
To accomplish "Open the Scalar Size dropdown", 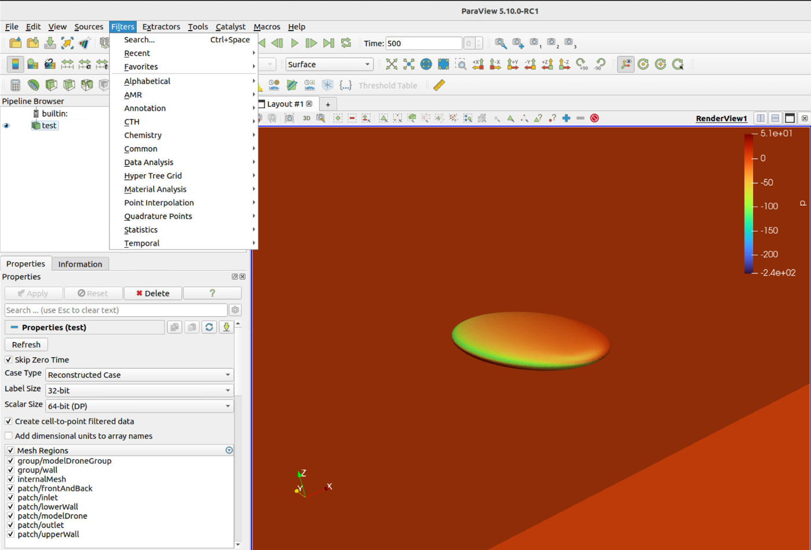I will (x=139, y=406).
